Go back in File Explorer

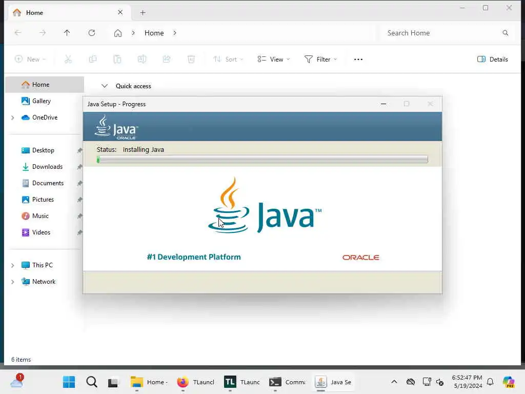pyautogui.click(x=18, y=33)
